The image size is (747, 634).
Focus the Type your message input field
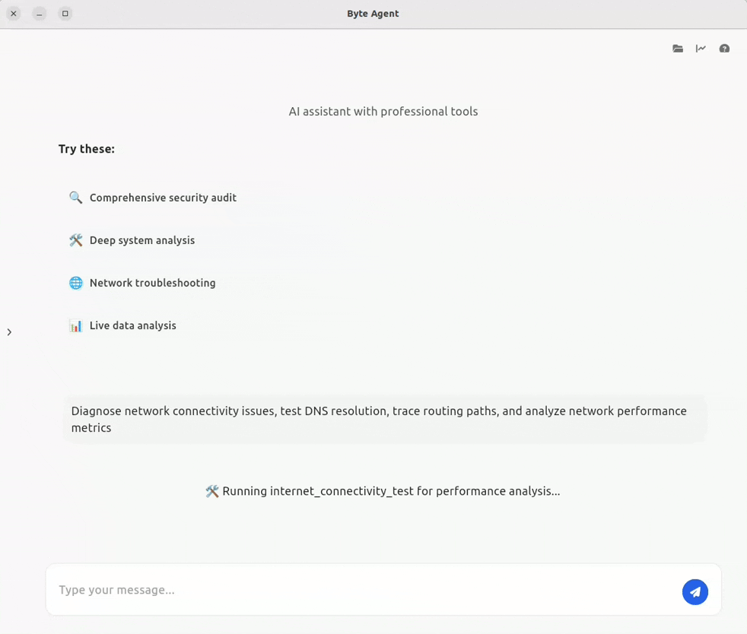pyautogui.click(x=367, y=590)
